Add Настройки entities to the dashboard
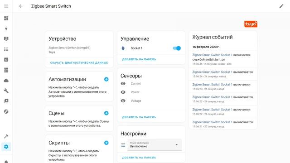The width and height of the screenshot is (290, 163). click(139, 158)
